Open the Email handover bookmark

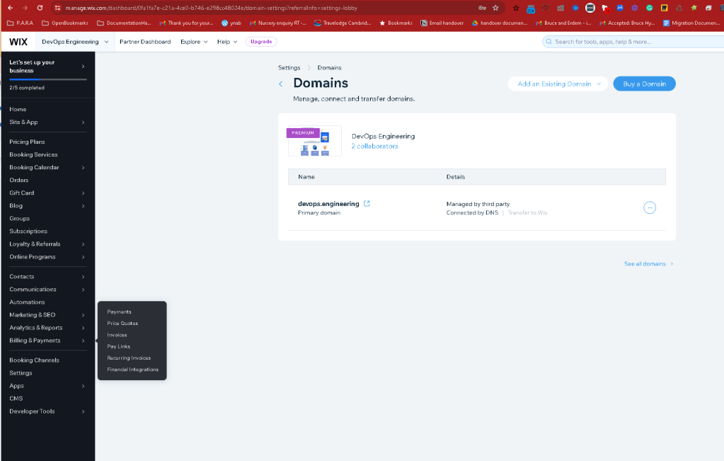(442, 23)
